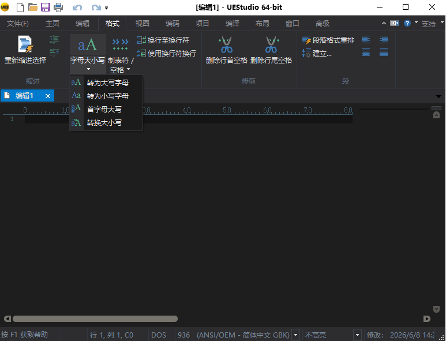Save the document using the purple floppy icon

[x=45, y=7]
